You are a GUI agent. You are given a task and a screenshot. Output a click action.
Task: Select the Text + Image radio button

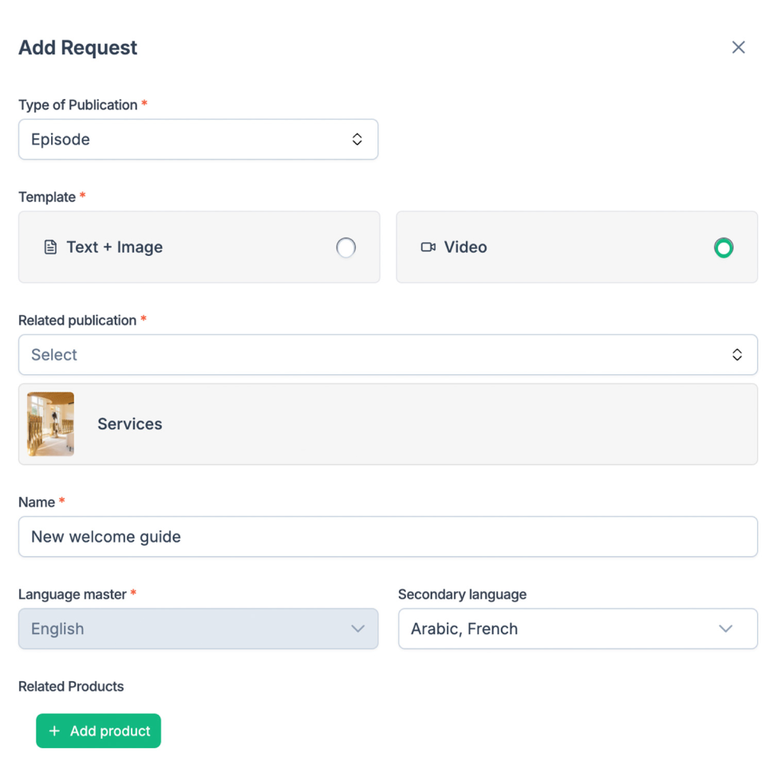345,247
